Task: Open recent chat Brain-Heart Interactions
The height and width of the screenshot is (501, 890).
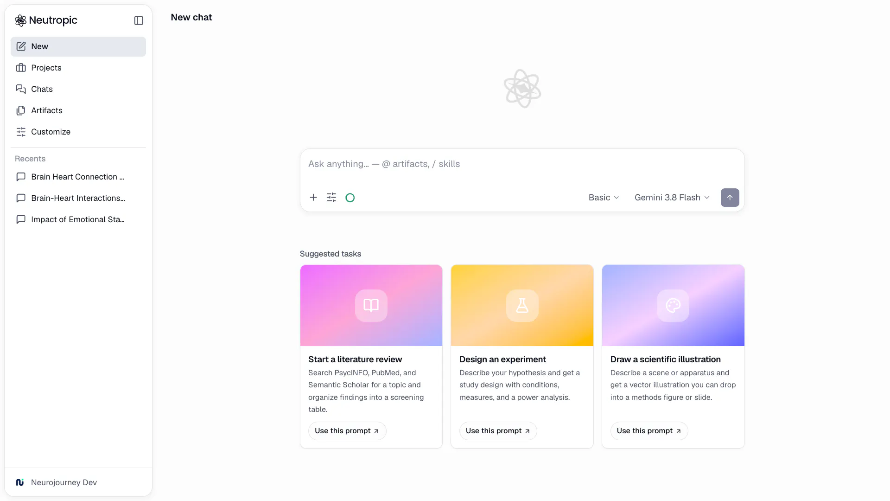Action: (x=78, y=198)
